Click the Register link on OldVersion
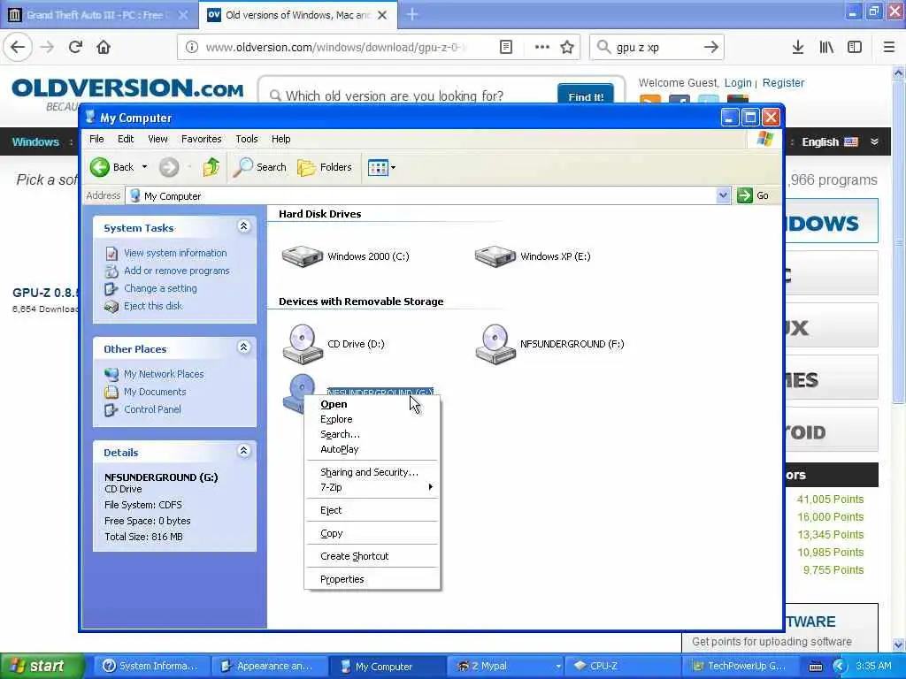The height and width of the screenshot is (679, 906). click(783, 82)
